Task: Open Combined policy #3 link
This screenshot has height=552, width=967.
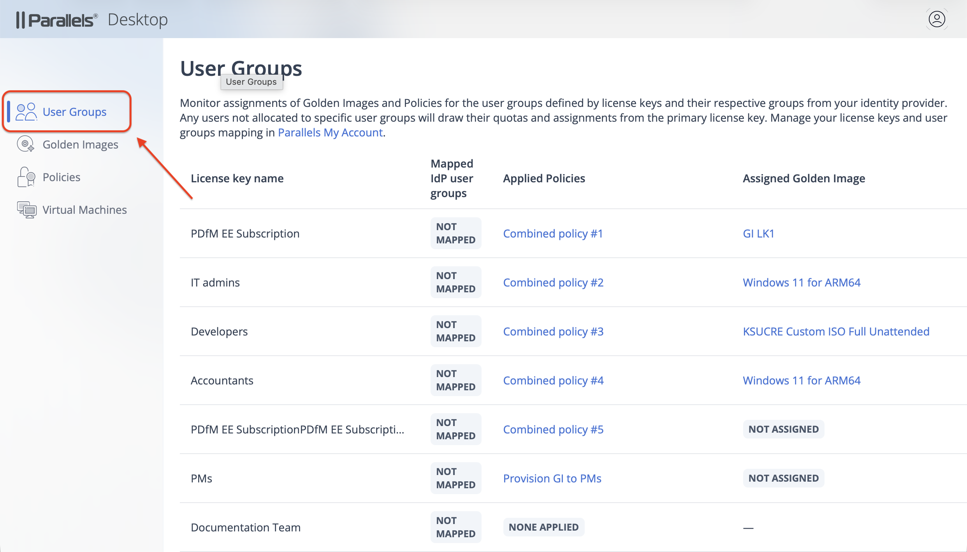Action: tap(553, 332)
